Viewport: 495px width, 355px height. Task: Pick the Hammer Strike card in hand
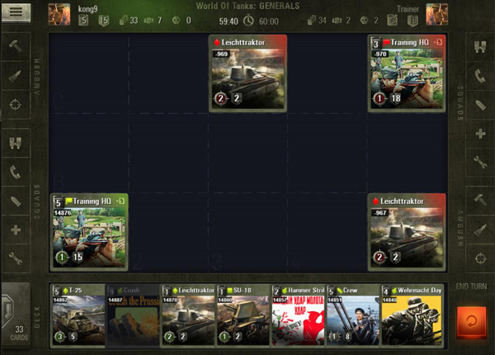pos(298,315)
